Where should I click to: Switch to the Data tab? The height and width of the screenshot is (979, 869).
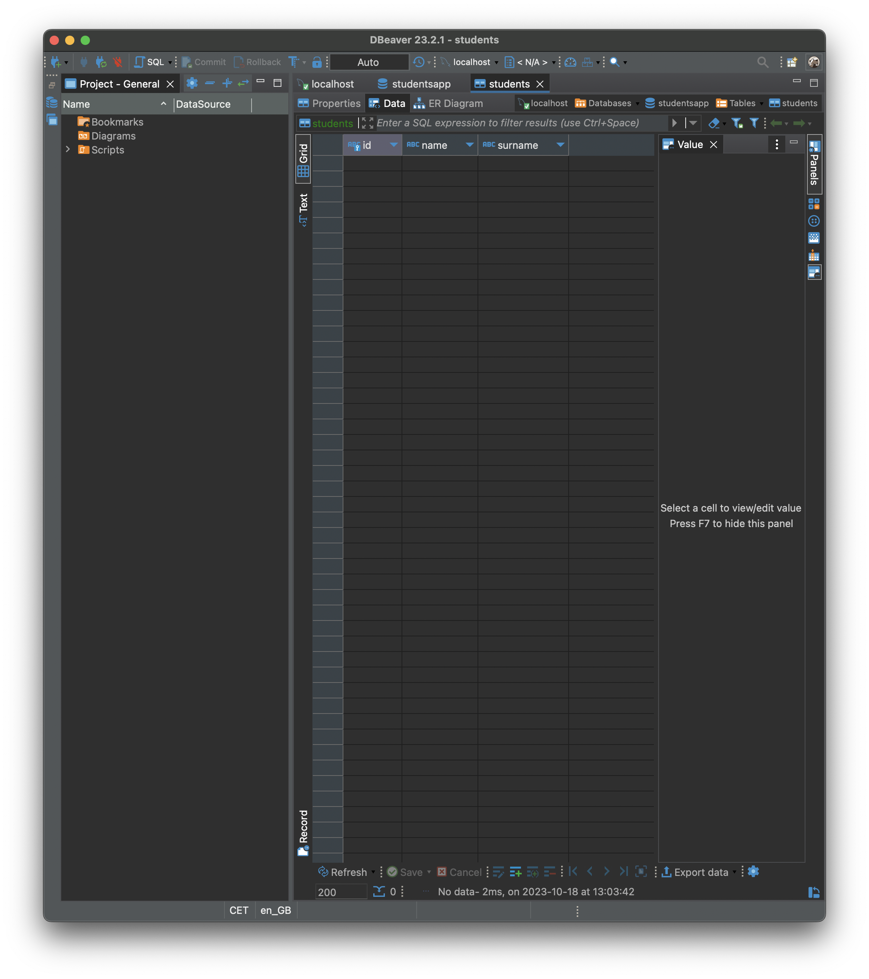click(387, 103)
